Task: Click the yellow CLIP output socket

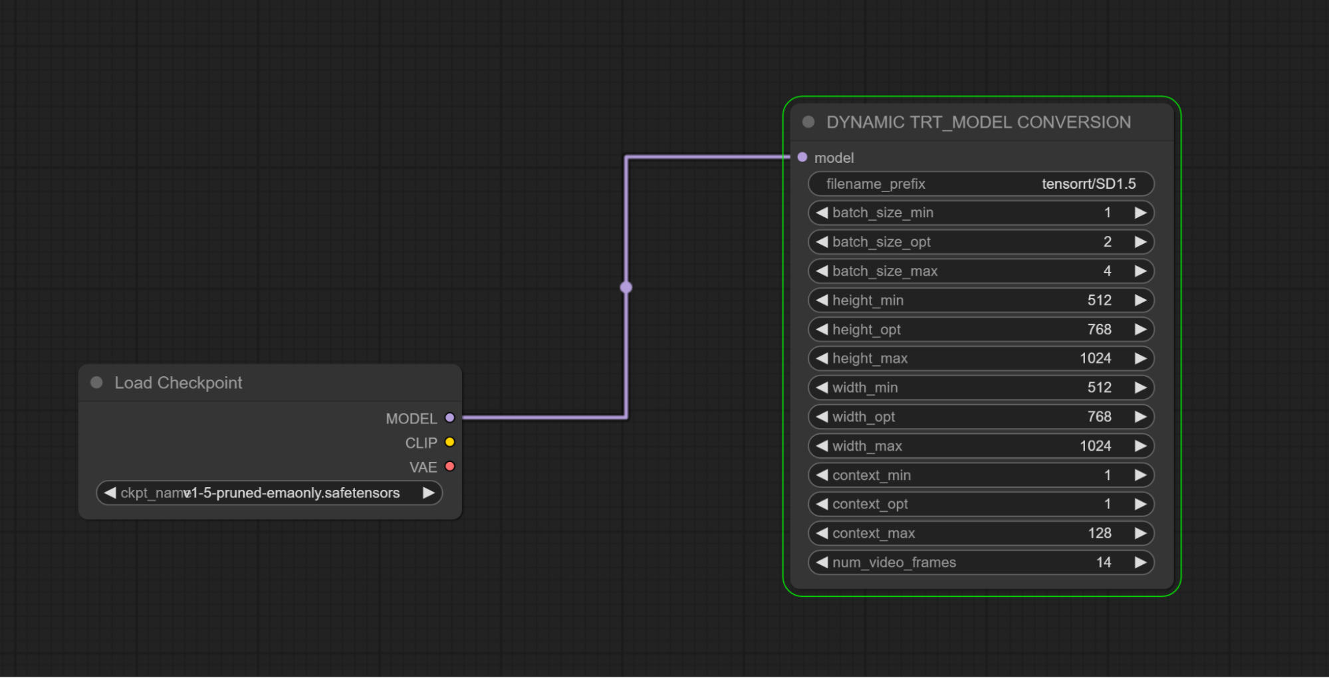Action: pos(450,443)
